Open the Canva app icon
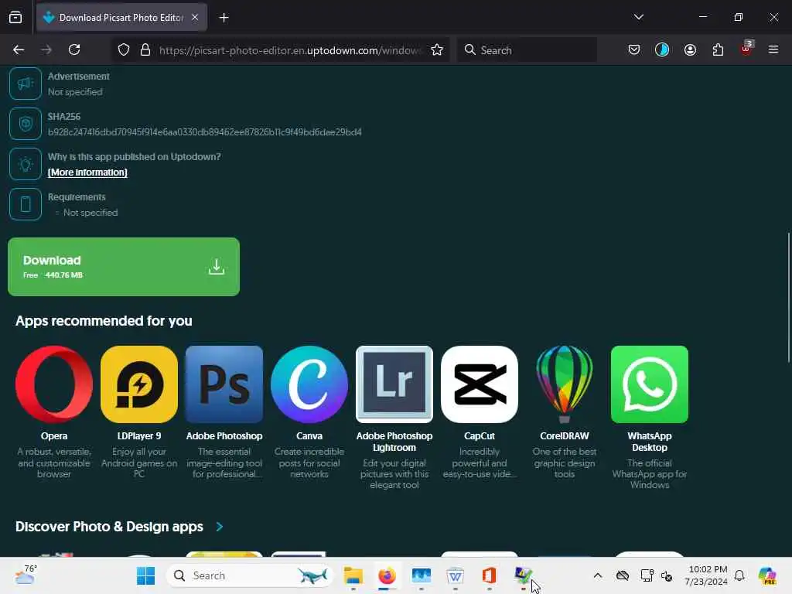Viewport: 792px width, 594px height. point(309,384)
